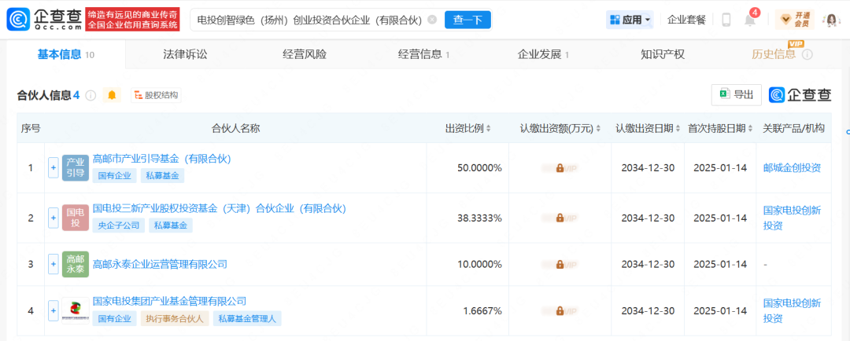Click the user avatar icon
This screenshot has width=850, height=341.
830,20
